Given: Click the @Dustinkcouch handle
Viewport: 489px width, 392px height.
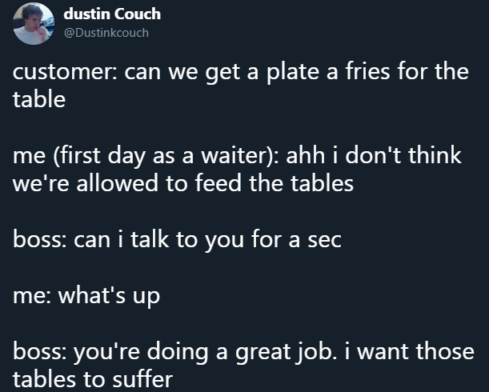Looking at the screenshot, I should click(106, 33).
